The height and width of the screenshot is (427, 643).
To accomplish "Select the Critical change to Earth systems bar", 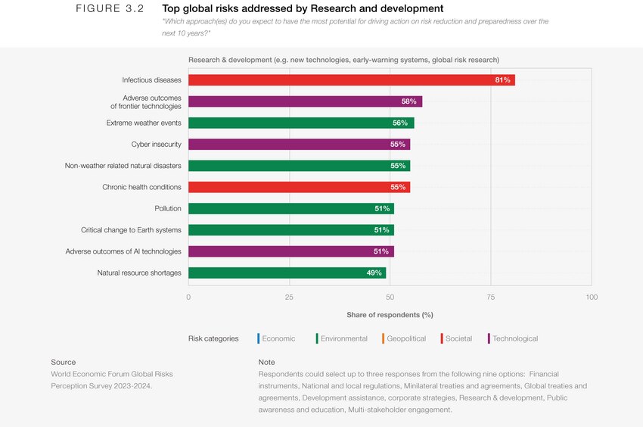I will [291, 230].
